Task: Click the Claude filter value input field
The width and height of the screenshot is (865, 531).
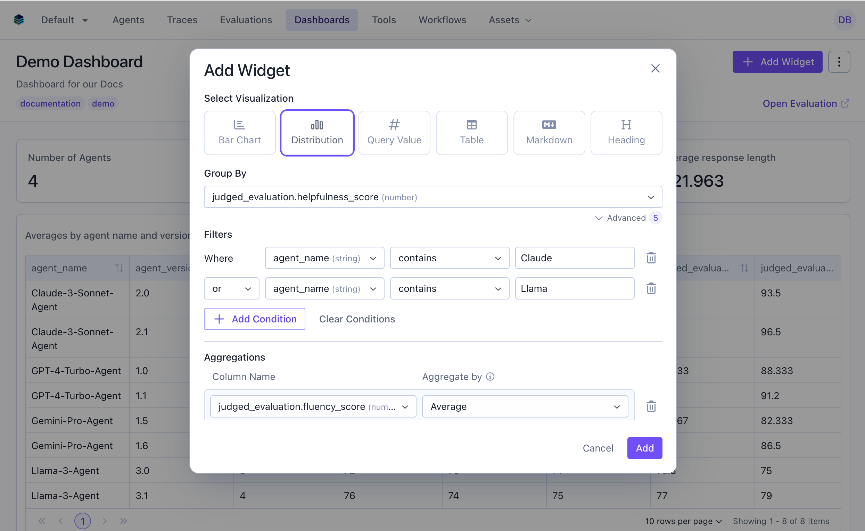Action: coord(574,258)
